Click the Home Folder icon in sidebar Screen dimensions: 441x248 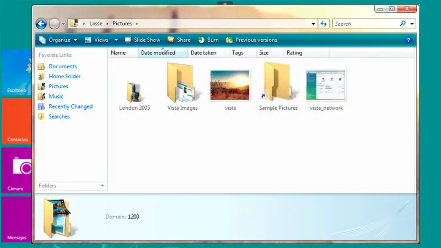pyautogui.click(x=41, y=76)
